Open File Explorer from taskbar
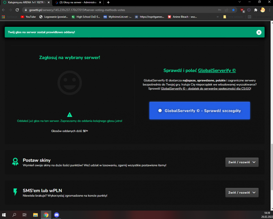 (35, 215)
